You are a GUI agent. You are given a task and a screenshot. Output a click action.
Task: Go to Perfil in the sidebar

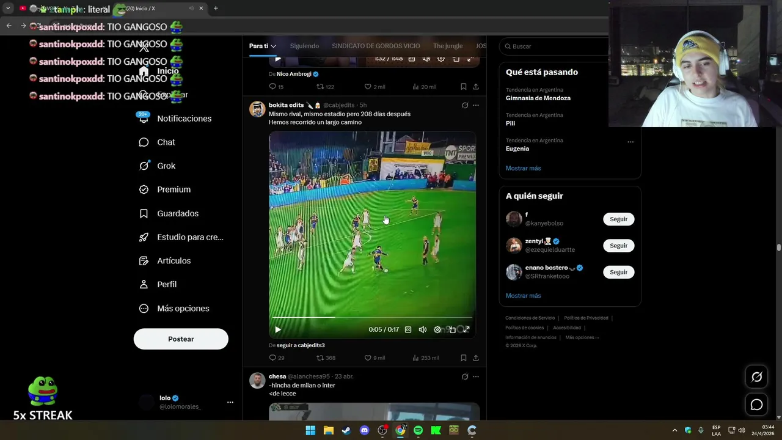[x=158, y=285]
